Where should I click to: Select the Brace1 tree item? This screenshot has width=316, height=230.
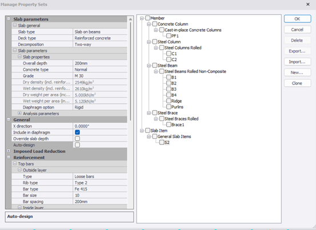[x=178, y=125]
